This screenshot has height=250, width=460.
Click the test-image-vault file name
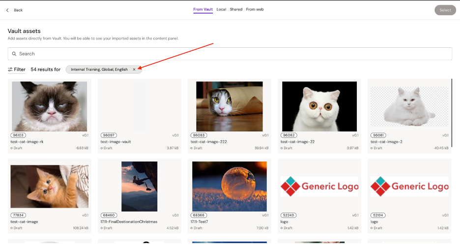115,142
